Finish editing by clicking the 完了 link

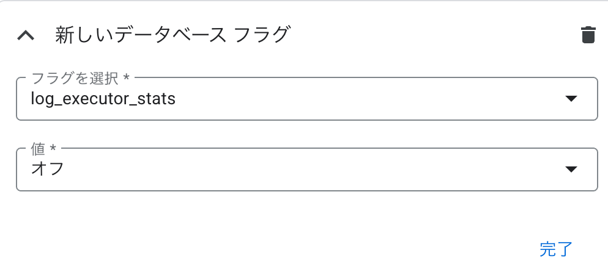[x=556, y=249]
